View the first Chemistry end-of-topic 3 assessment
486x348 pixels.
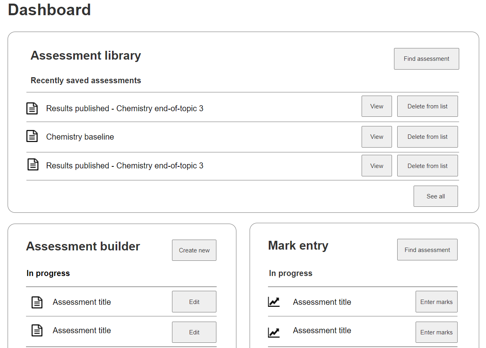click(376, 106)
